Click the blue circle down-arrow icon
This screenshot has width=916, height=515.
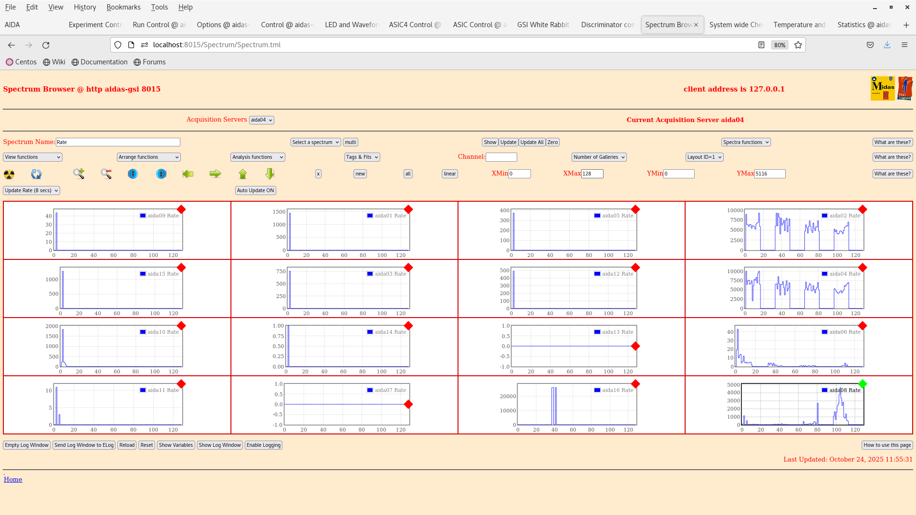coord(133,175)
